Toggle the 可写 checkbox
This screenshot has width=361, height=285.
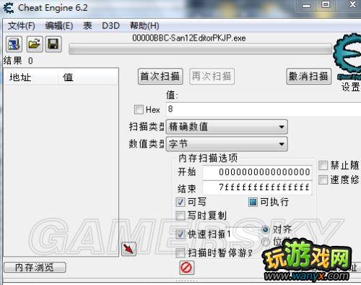coord(180,202)
